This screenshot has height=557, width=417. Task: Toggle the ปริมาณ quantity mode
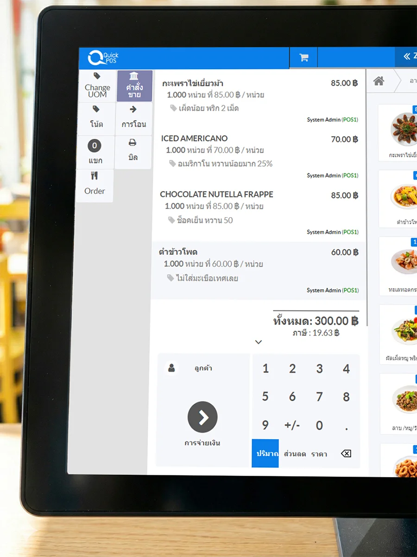tap(265, 453)
